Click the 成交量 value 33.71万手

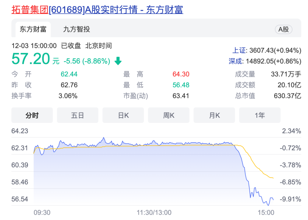[x=286, y=74]
